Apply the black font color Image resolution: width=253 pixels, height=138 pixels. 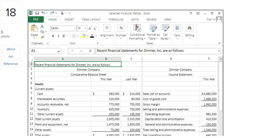point(92,36)
